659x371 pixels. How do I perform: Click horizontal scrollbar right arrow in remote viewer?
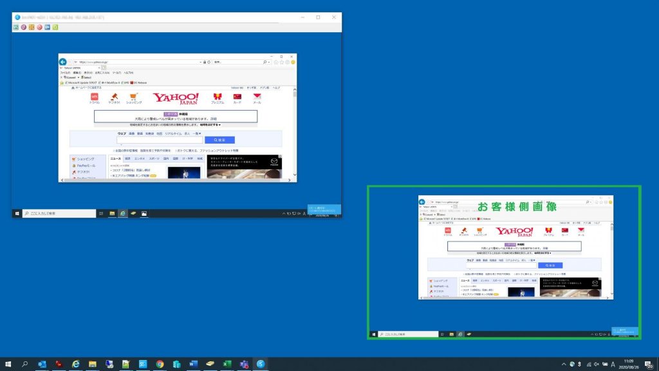(289, 180)
